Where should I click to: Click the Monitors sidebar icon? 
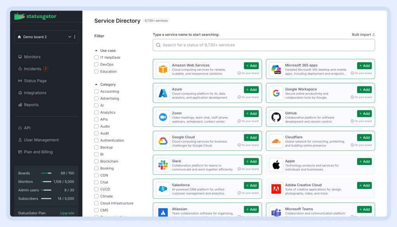(x=20, y=57)
